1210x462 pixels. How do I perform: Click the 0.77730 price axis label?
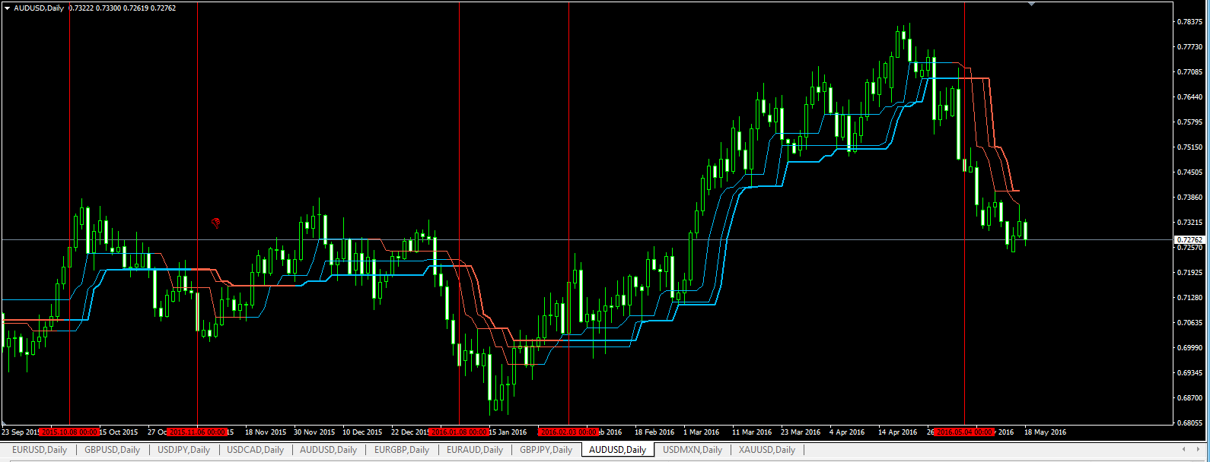pos(1190,46)
